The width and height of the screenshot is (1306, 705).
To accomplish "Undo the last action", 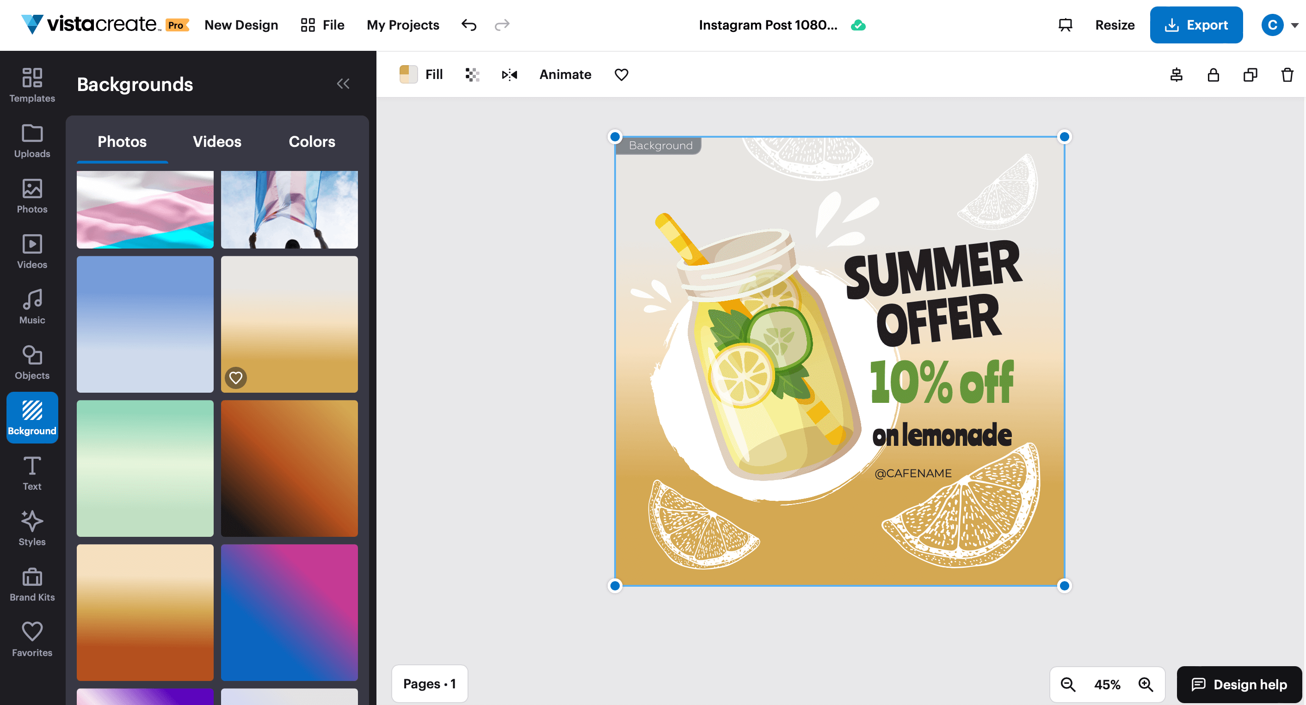I will coord(468,24).
